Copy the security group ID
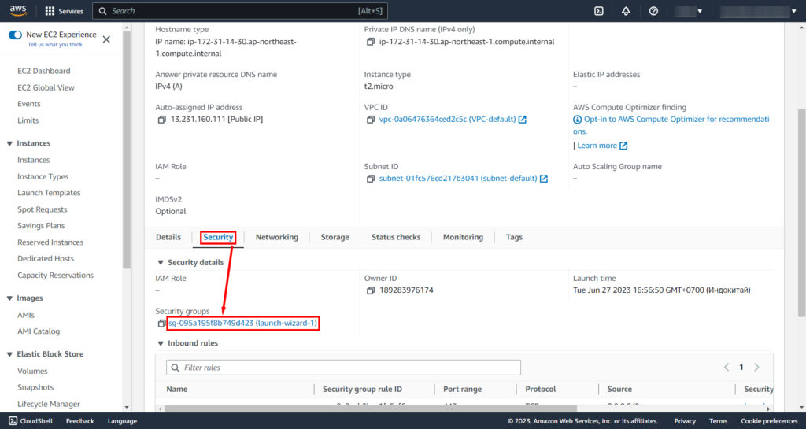The height and width of the screenshot is (429, 806). click(x=161, y=324)
